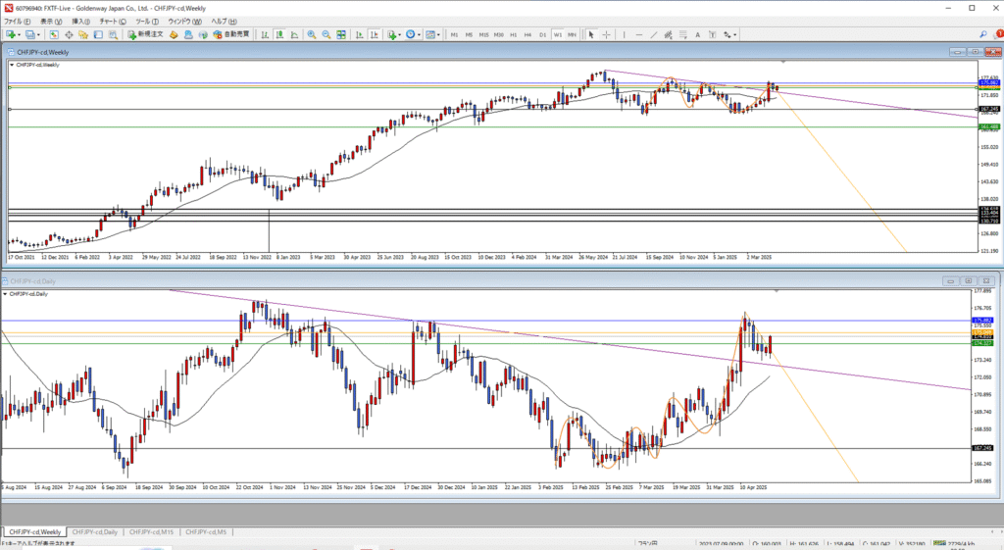Toggle 自動売買 auto trading button
Viewport: 1004px width, 550px height.
point(230,34)
